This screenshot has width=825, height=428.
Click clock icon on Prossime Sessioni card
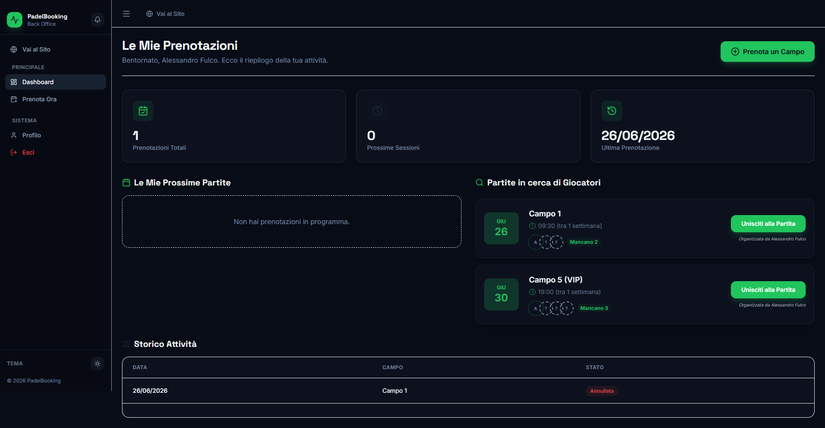click(377, 111)
